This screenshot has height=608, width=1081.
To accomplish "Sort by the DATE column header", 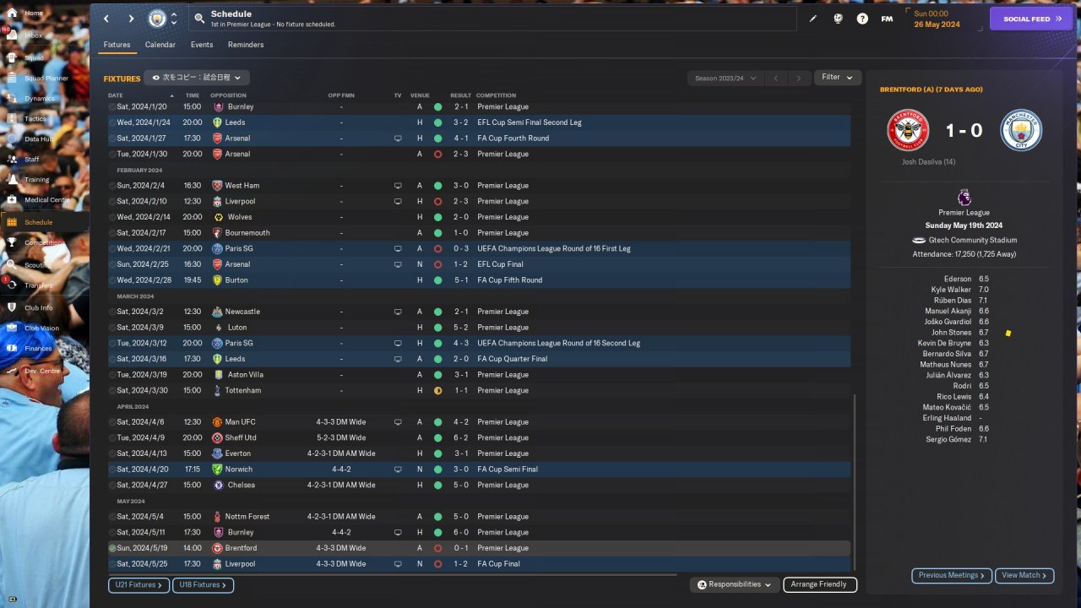I will [x=116, y=95].
